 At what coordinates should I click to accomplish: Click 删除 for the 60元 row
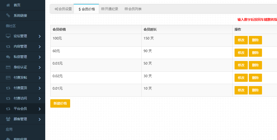pos(255,53)
